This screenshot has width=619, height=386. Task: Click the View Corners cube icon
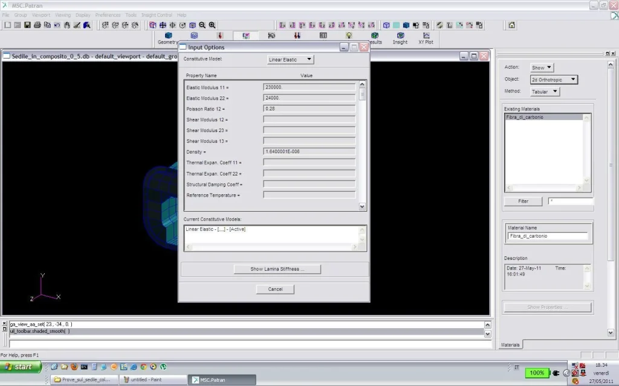[x=153, y=25]
